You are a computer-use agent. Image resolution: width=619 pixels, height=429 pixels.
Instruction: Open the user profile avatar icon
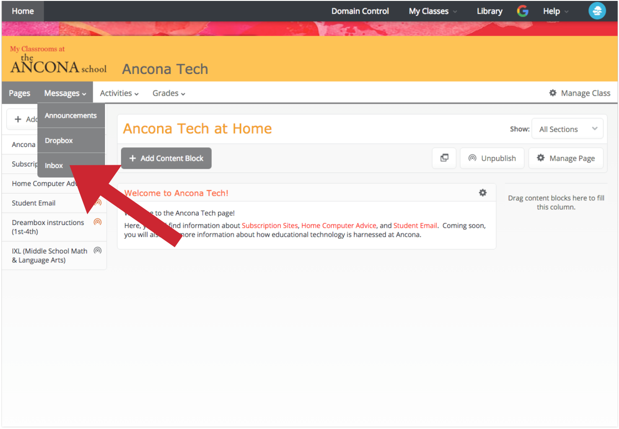[x=597, y=10]
